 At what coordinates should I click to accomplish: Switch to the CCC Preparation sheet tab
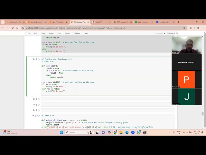(144, 22)
